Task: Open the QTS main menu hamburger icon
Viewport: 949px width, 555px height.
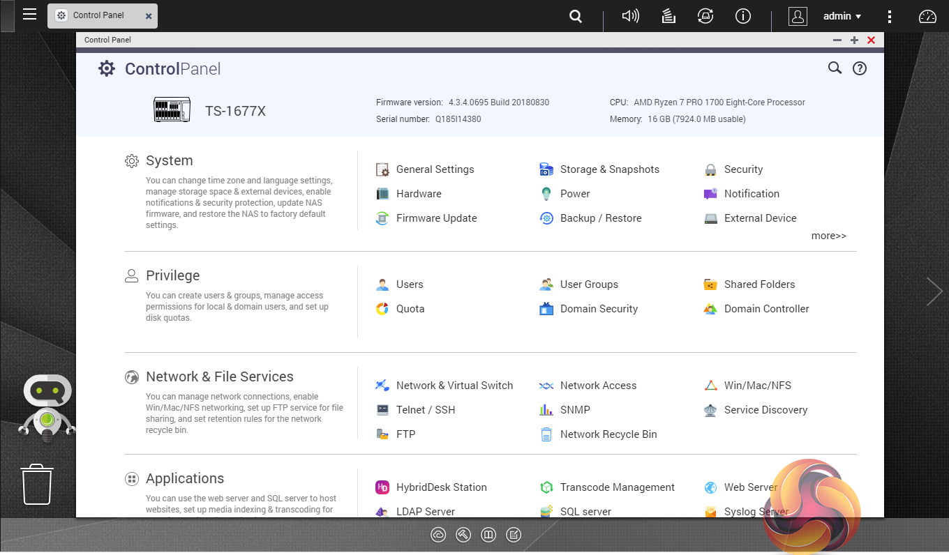Action: (29, 15)
